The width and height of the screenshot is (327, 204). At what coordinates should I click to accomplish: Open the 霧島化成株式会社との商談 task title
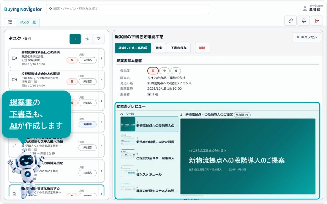pos(41,52)
